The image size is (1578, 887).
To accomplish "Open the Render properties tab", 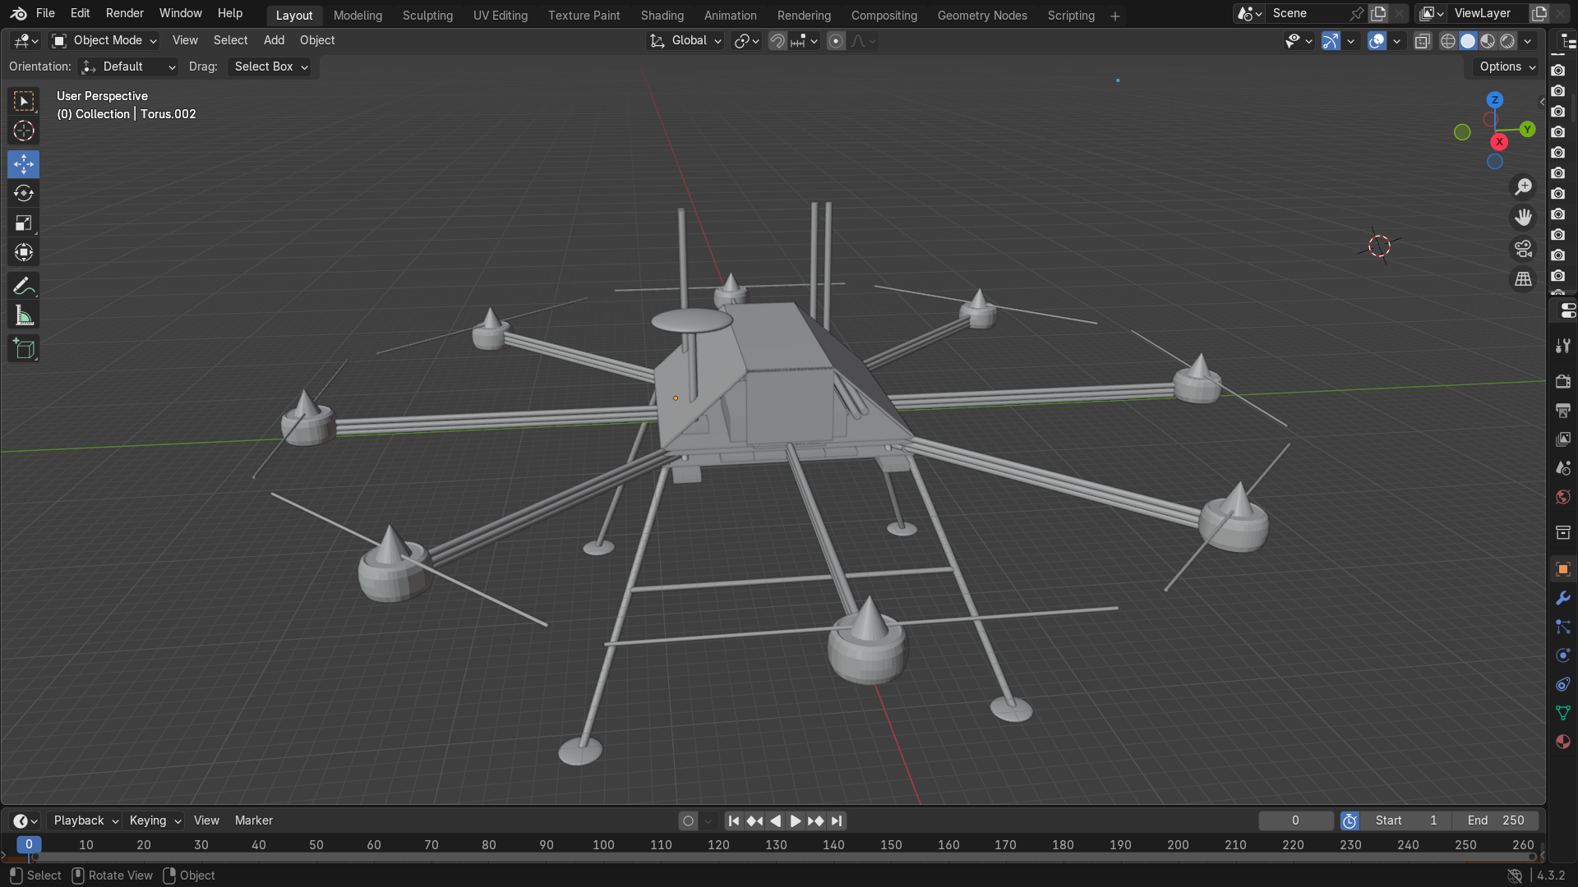I will click(1562, 381).
